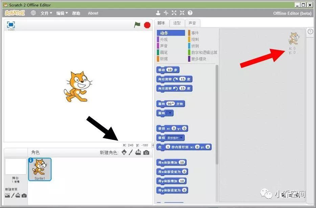This screenshot has width=316, height=208.
Task: Open the language globe menu
Action: click(x=33, y=13)
